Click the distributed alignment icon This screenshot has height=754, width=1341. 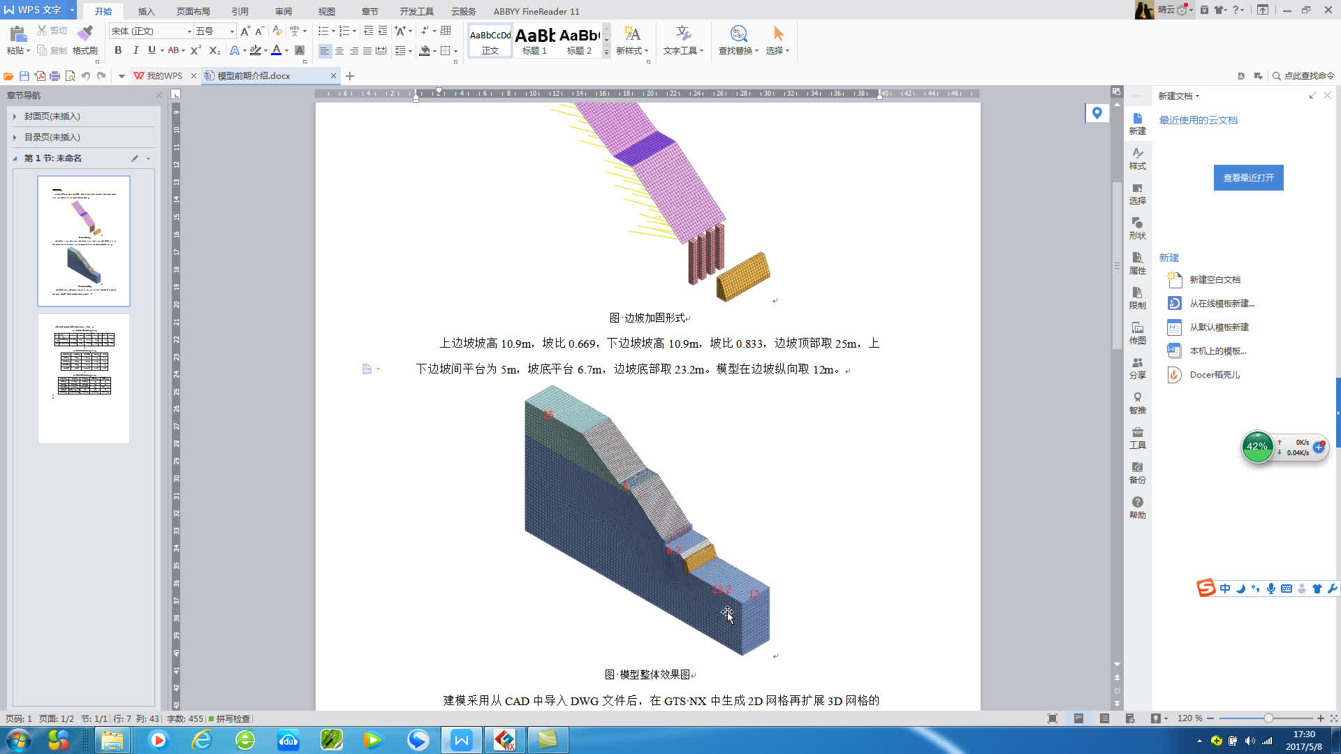point(381,50)
